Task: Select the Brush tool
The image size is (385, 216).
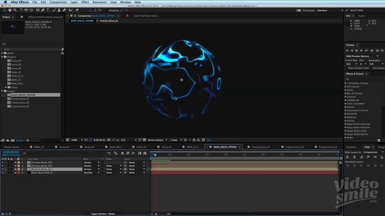Action: 54,10
